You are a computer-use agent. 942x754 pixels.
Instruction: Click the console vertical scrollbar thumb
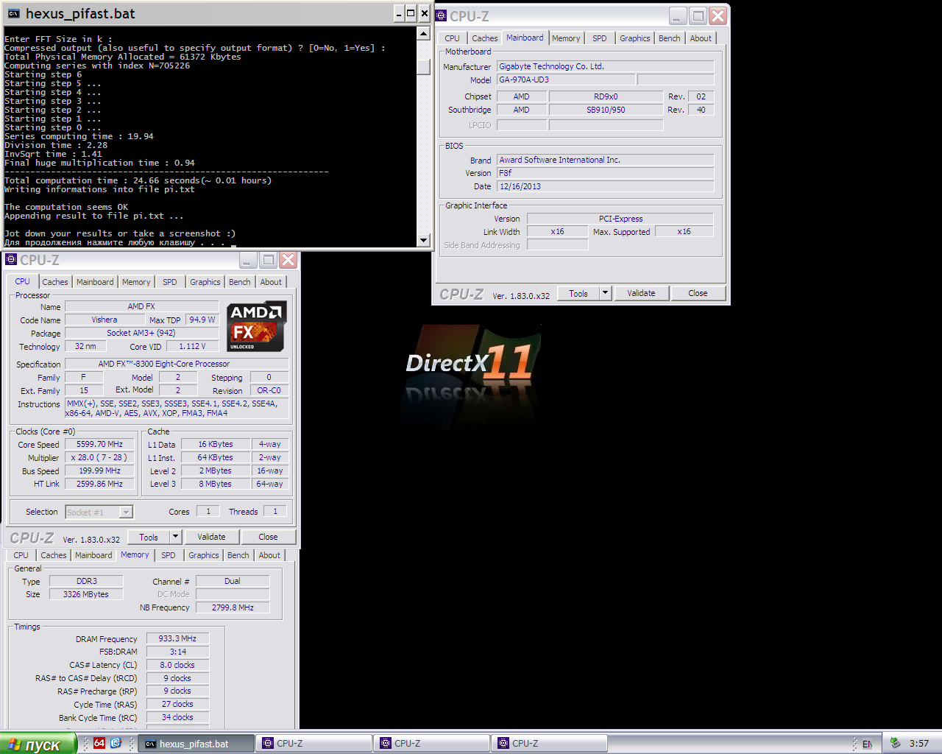pyautogui.click(x=423, y=67)
